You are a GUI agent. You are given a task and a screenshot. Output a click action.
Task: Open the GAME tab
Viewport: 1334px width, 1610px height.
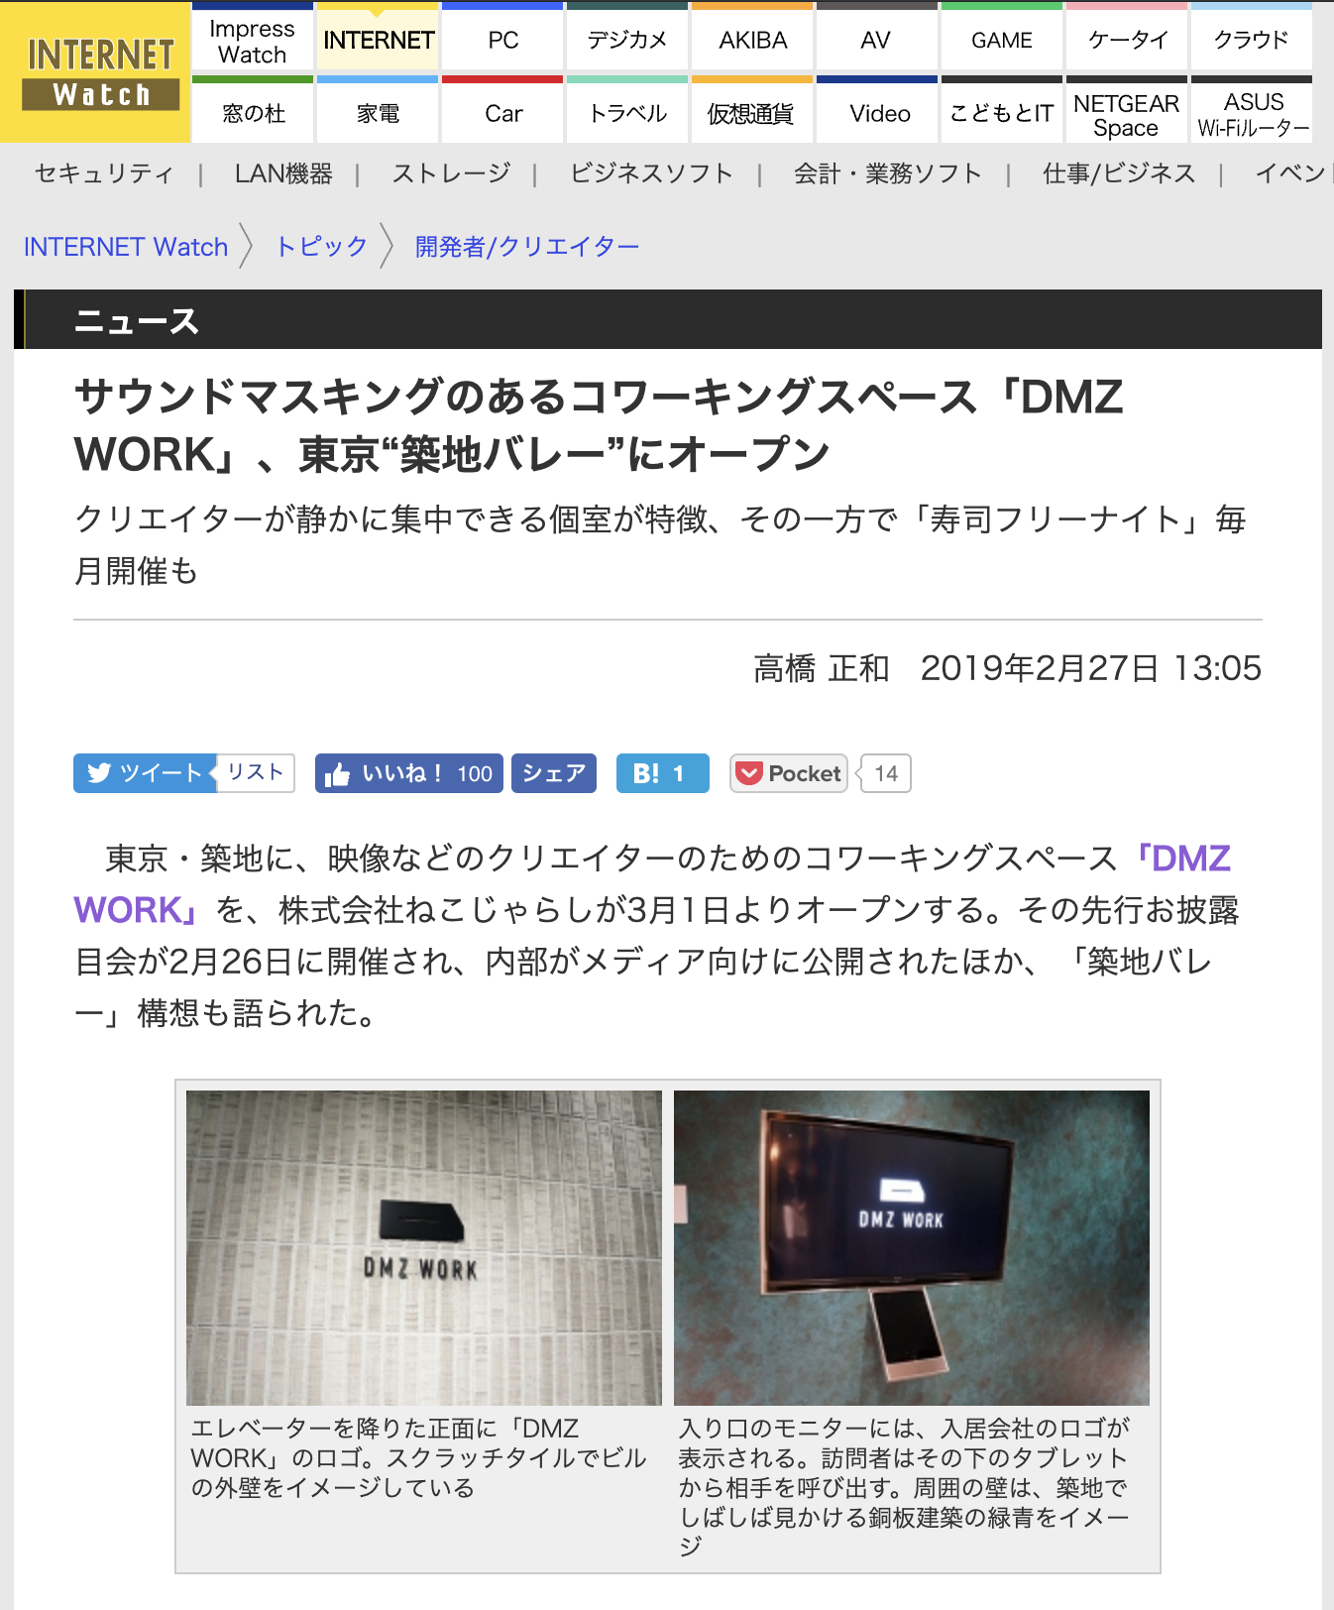[1002, 37]
